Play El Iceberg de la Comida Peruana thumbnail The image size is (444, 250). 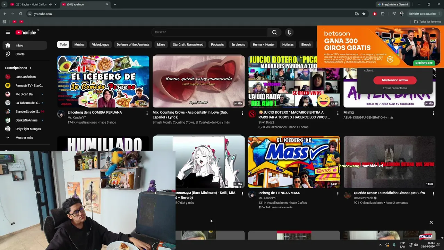point(103,82)
